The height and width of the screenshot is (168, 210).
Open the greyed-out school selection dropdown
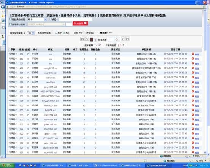tap(46, 24)
